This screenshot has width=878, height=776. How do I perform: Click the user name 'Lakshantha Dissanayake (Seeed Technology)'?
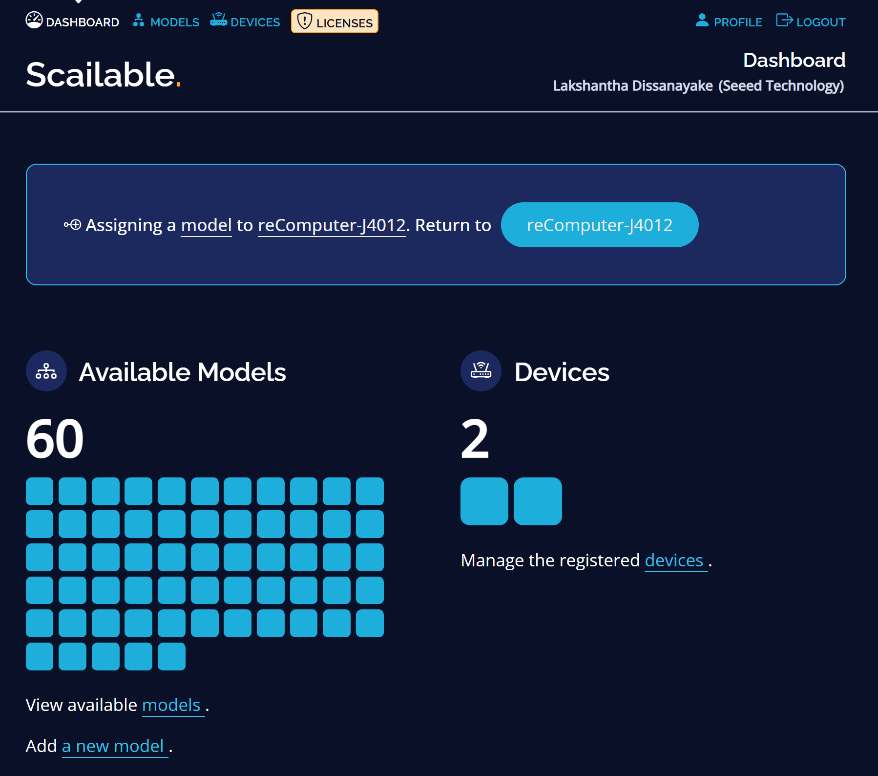698,86
